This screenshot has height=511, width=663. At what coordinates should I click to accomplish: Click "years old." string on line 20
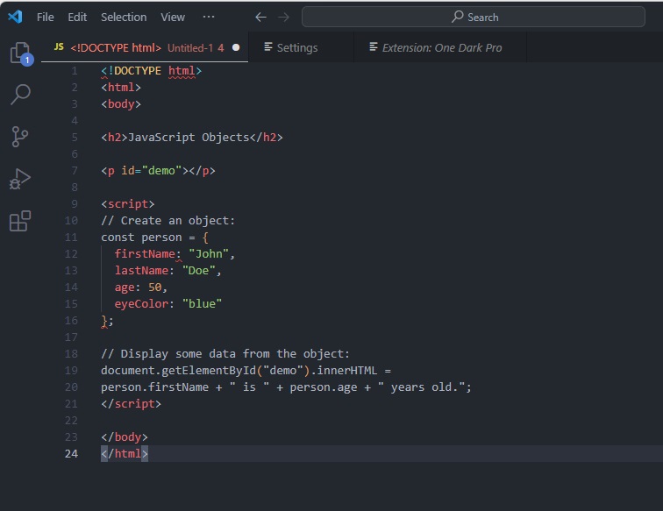click(x=421, y=387)
